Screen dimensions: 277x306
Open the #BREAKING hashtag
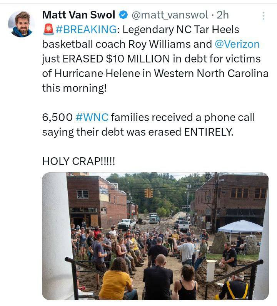pos(87,29)
